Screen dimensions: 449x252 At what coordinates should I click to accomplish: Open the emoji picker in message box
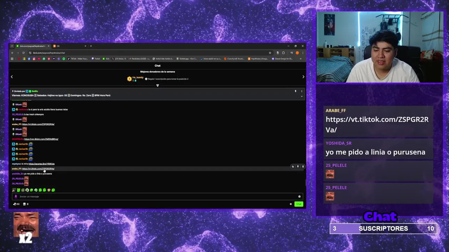299,197
